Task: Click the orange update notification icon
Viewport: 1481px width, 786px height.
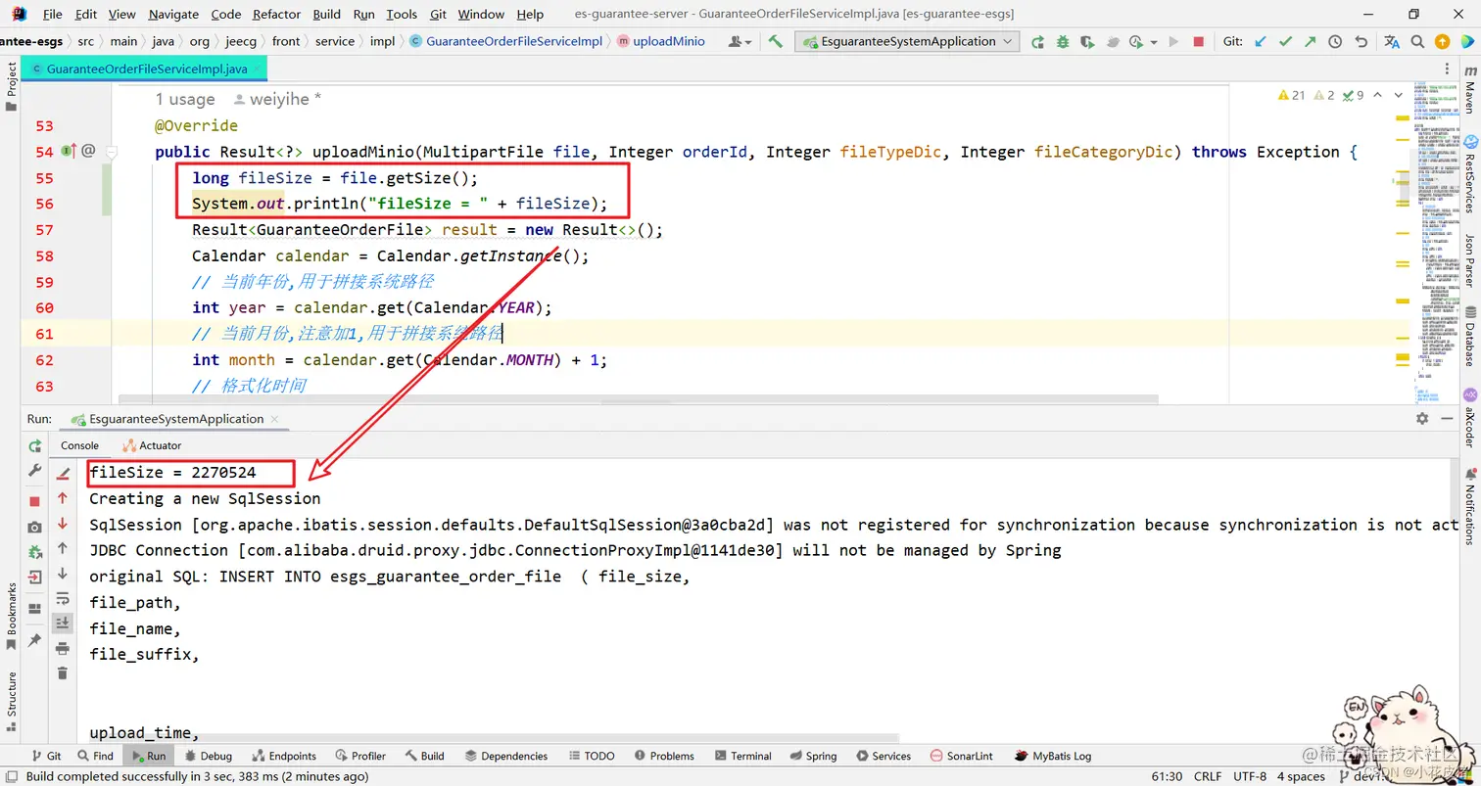Action: click(1442, 41)
